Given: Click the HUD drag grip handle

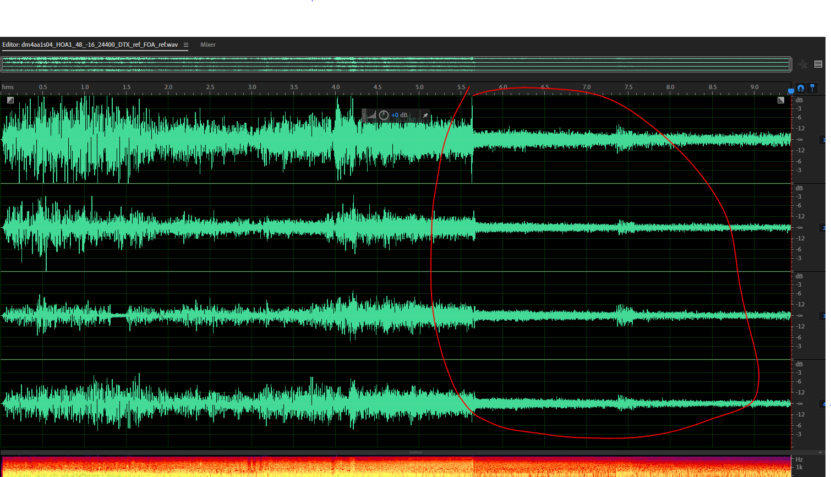Looking at the screenshot, I should [364, 116].
